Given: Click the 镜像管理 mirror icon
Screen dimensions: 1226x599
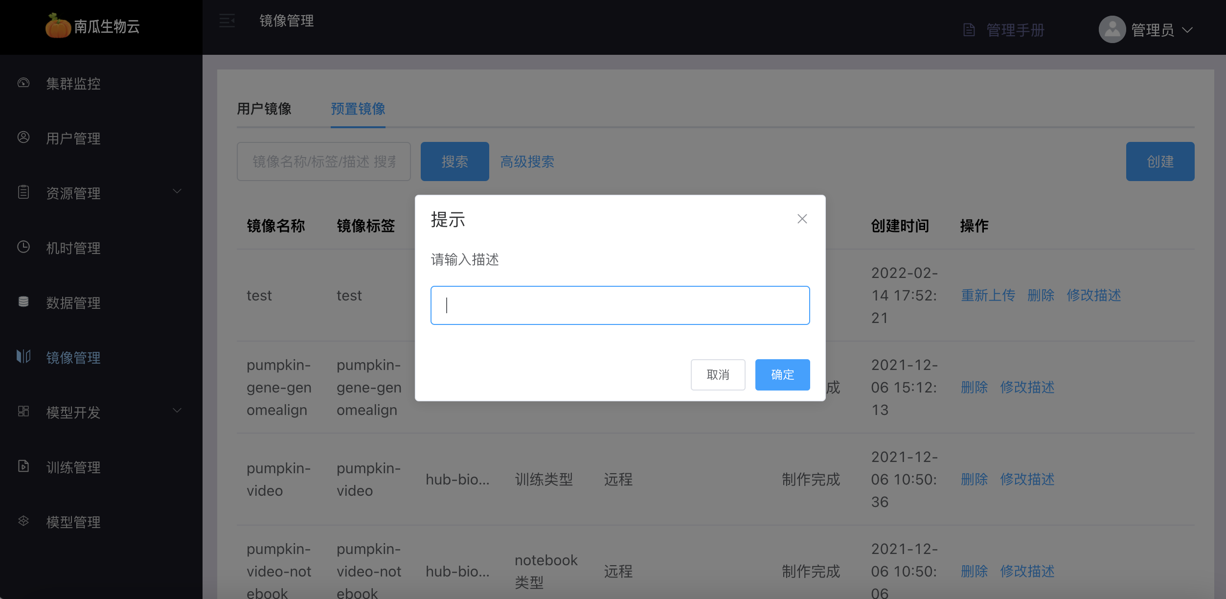Looking at the screenshot, I should tap(23, 356).
